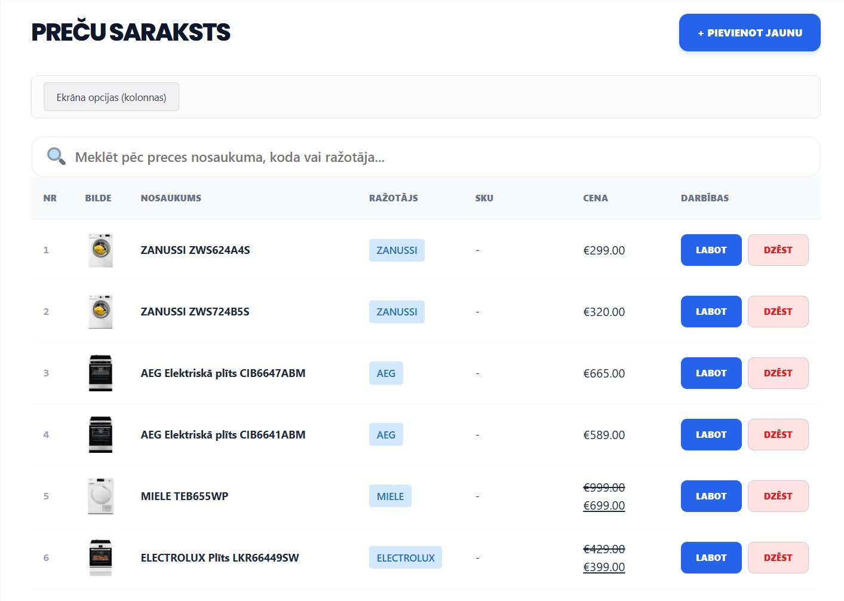Select the ELECTROLUX manufacturer badge
This screenshot has height=601, width=844.
coord(405,557)
